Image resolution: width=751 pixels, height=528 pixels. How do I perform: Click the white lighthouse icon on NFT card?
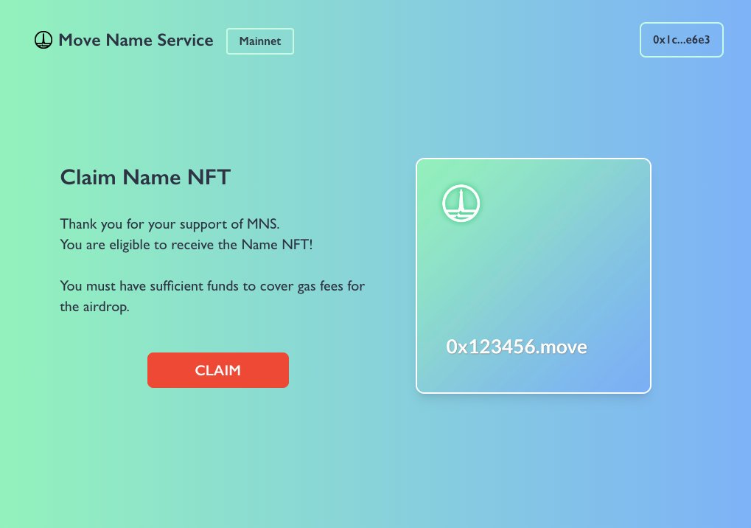pos(461,203)
